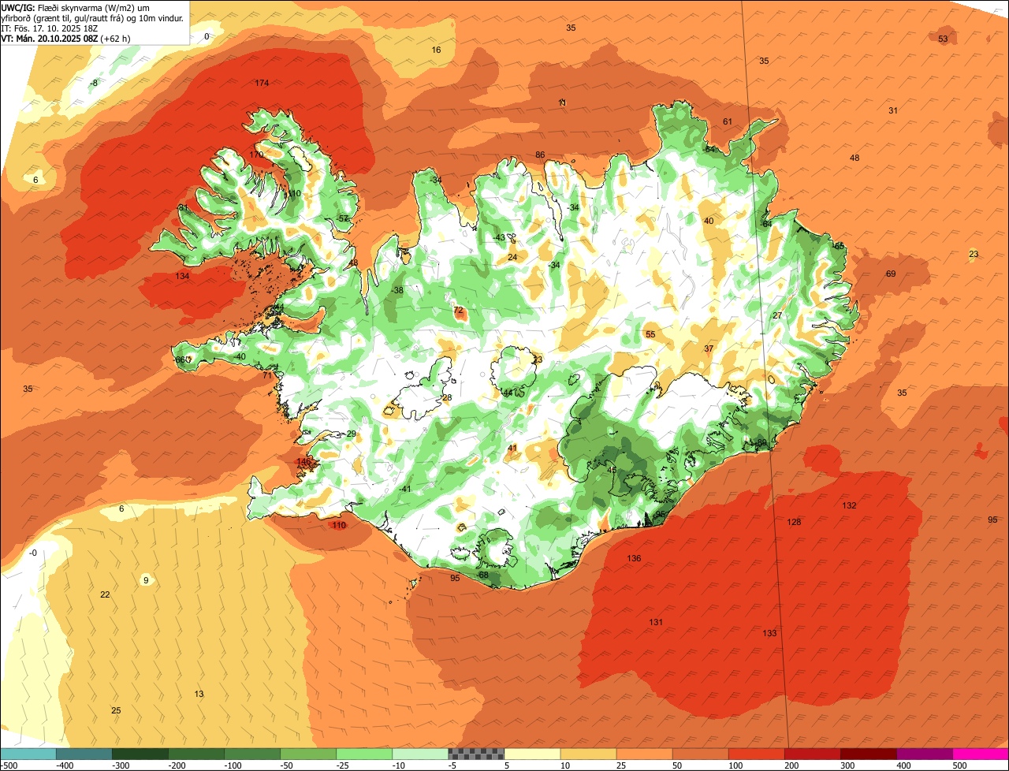The image size is (1009, 771).
Task: Click the 200 legend scale label
Action: pyautogui.click(x=792, y=765)
